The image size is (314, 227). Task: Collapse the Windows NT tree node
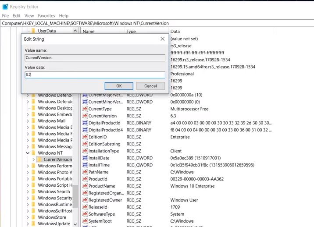(x=28, y=153)
